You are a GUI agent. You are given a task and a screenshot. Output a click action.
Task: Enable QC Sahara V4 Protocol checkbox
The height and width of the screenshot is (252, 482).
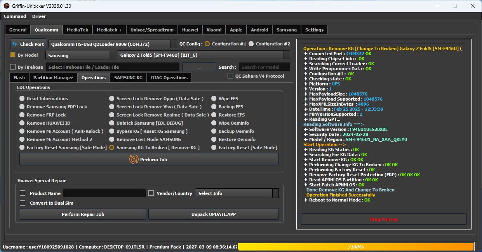(x=230, y=76)
